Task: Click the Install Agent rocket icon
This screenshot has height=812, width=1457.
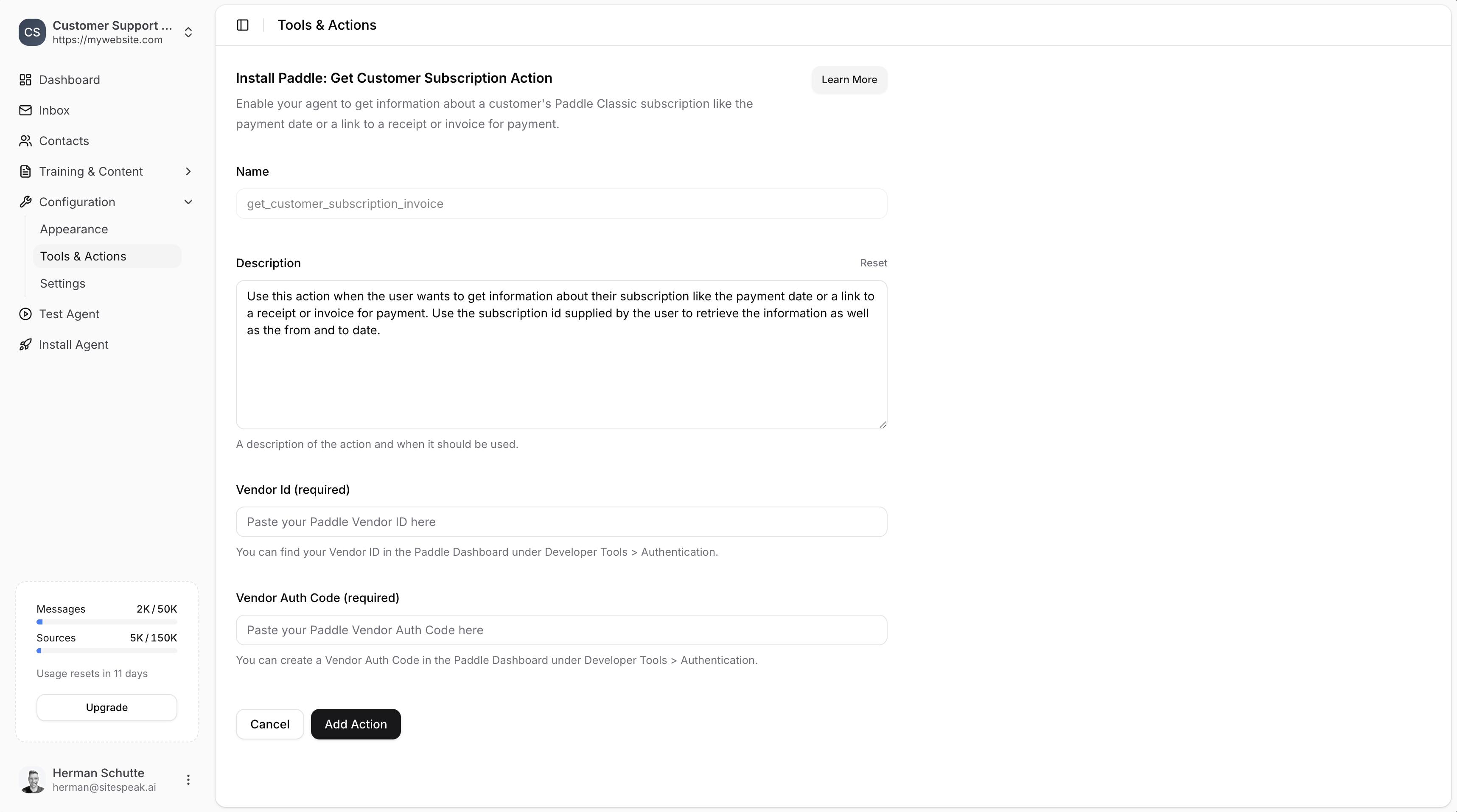Action: pyautogui.click(x=25, y=344)
